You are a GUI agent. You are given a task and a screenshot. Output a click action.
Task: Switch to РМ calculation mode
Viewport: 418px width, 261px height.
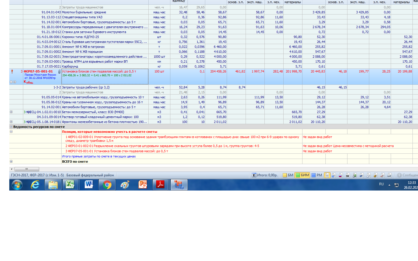[x=317, y=175]
